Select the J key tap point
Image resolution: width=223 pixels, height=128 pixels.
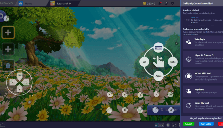pyautogui.click(x=140, y=110)
